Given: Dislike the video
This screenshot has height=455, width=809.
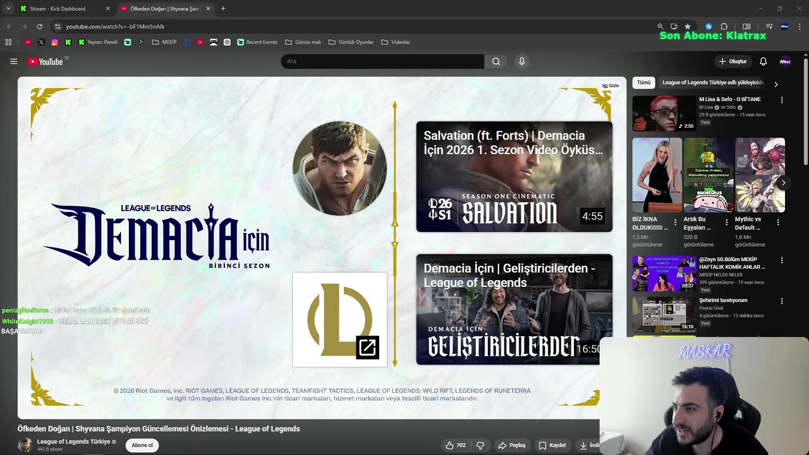Looking at the screenshot, I should [480, 445].
